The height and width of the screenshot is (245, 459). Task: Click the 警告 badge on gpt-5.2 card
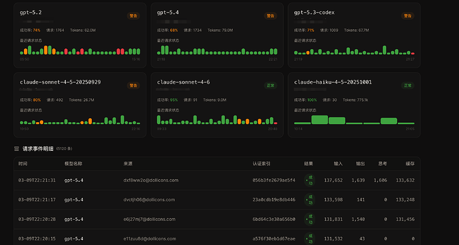pyautogui.click(x=134, y=16)
